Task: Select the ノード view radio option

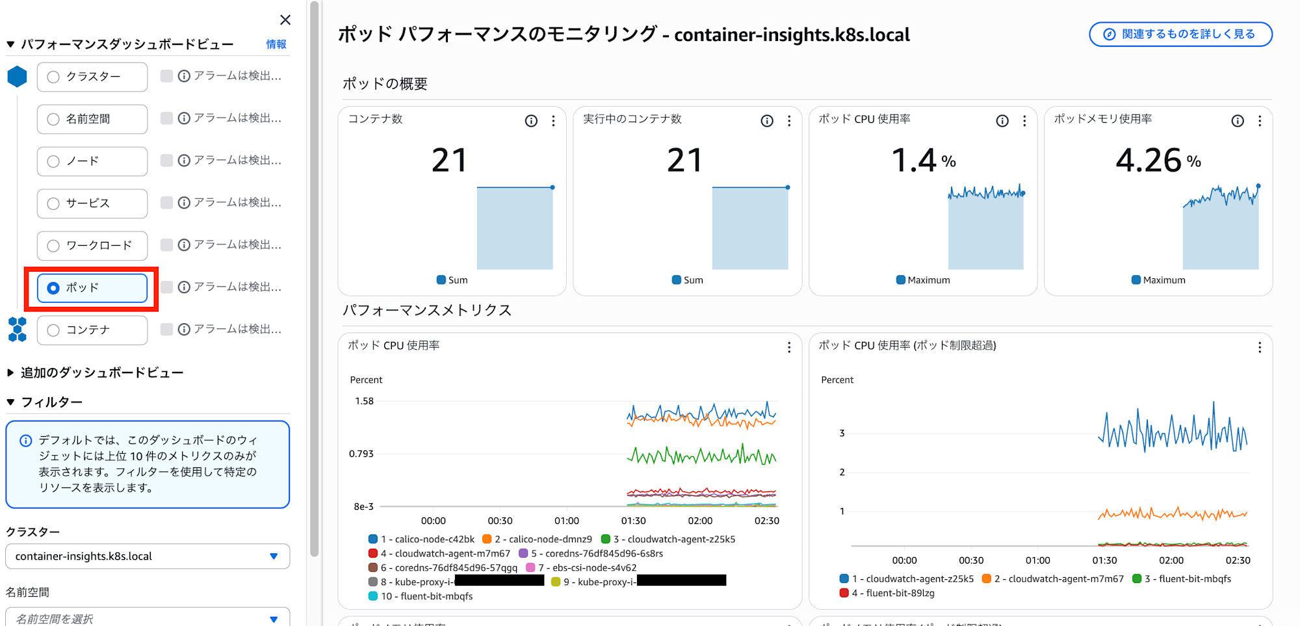Action: (53, 161)
